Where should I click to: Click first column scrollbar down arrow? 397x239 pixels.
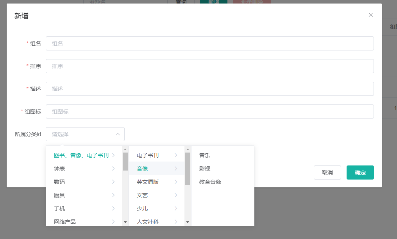[125, 222]
